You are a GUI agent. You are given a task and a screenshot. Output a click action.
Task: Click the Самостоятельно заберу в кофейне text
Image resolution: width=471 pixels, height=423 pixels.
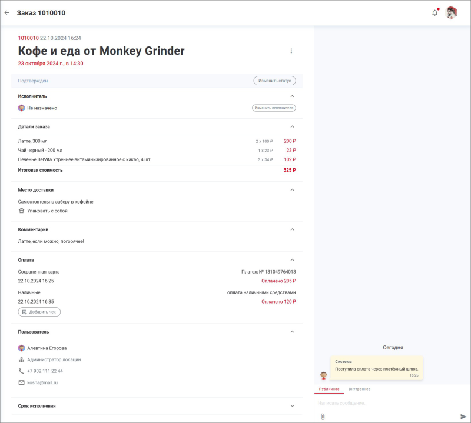tap(55, 202)
